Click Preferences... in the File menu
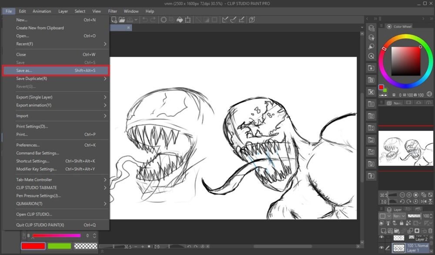The image size is (435, 255). click(28, 145)
